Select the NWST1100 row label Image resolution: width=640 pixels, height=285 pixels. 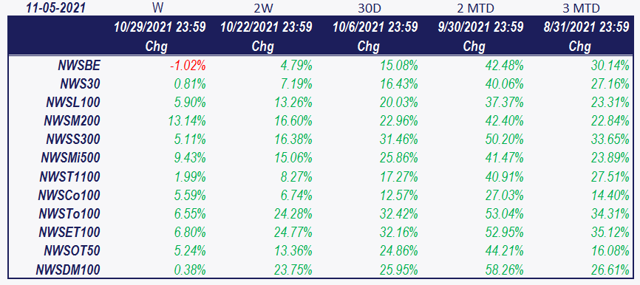point(69,176)
